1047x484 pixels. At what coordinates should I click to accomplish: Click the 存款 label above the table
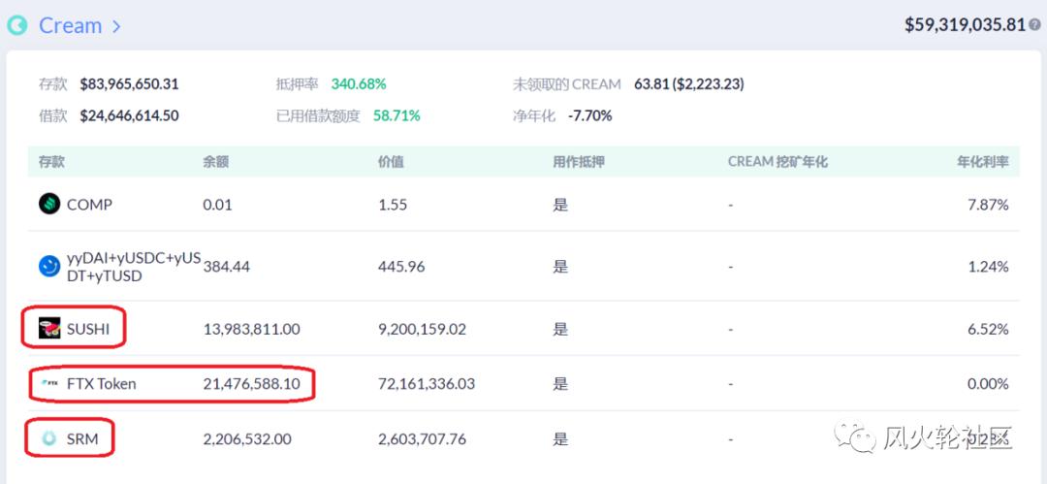click(52, 85)
